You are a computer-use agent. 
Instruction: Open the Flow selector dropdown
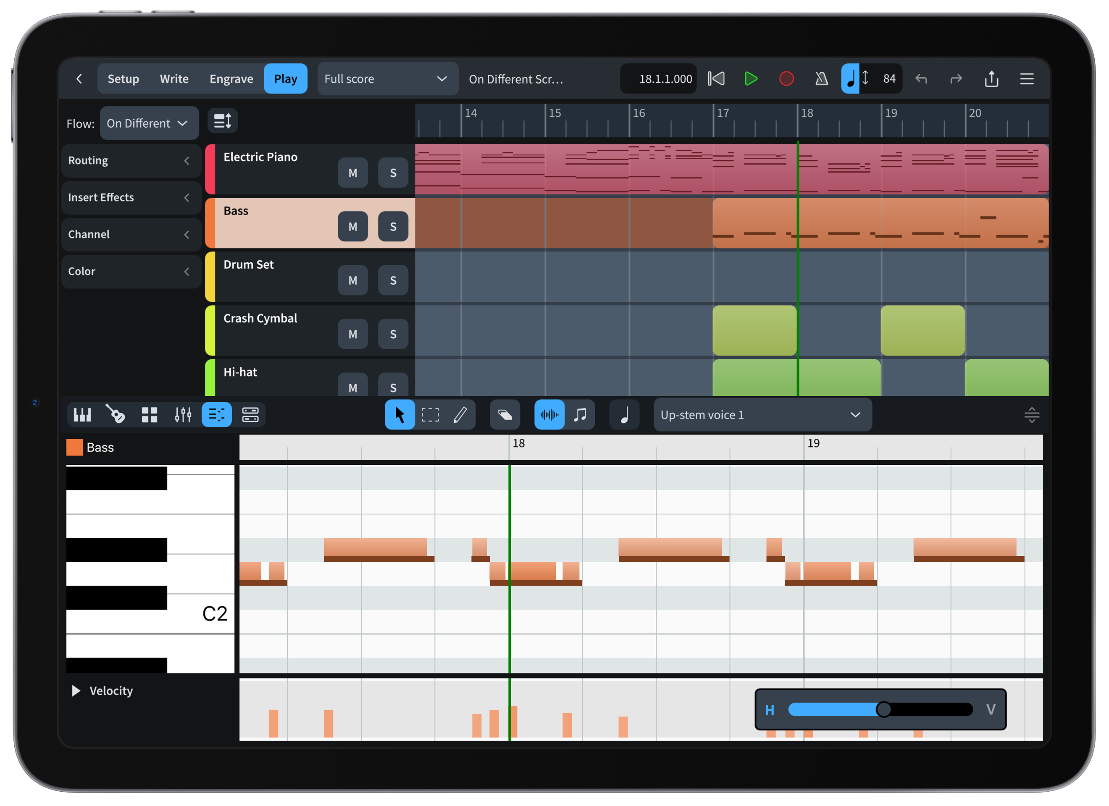149,123
